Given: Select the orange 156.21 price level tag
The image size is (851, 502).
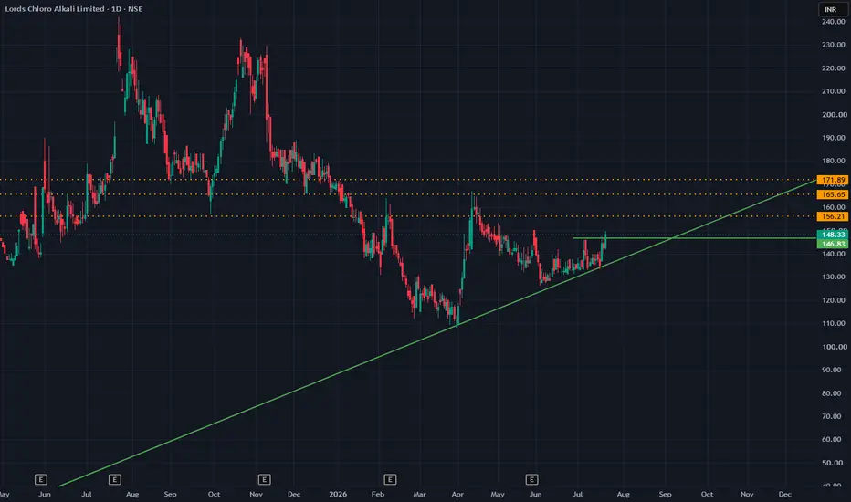Looking at the screenshot, I should (x=833, y=216).
